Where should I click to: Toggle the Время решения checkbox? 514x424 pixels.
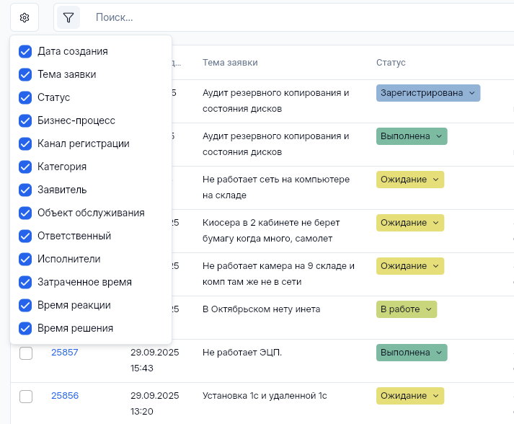(25, 328)
